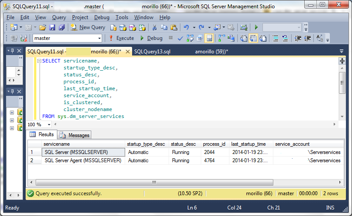The image size is (352, 216).
Task: Redo the last edit
Action: tap(201, 27)
